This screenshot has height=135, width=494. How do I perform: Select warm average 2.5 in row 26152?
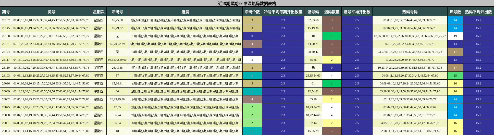(357, 20)
